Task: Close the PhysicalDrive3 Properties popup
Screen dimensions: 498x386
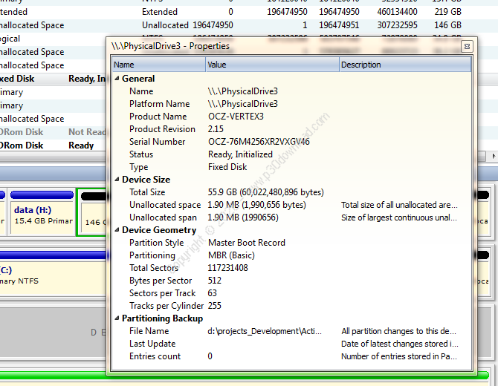Action: 467,46
